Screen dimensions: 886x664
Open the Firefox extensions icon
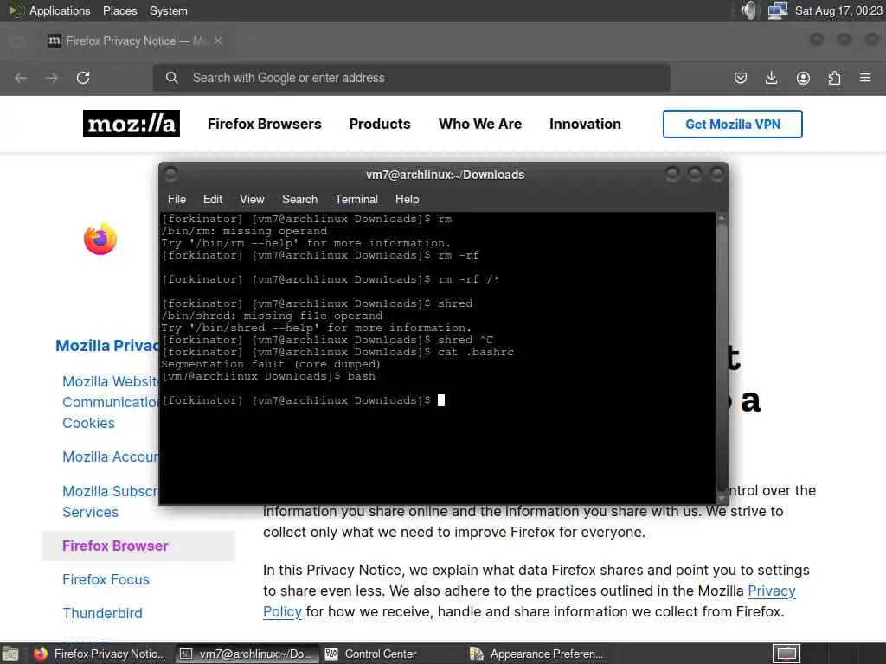coord(835,78)
